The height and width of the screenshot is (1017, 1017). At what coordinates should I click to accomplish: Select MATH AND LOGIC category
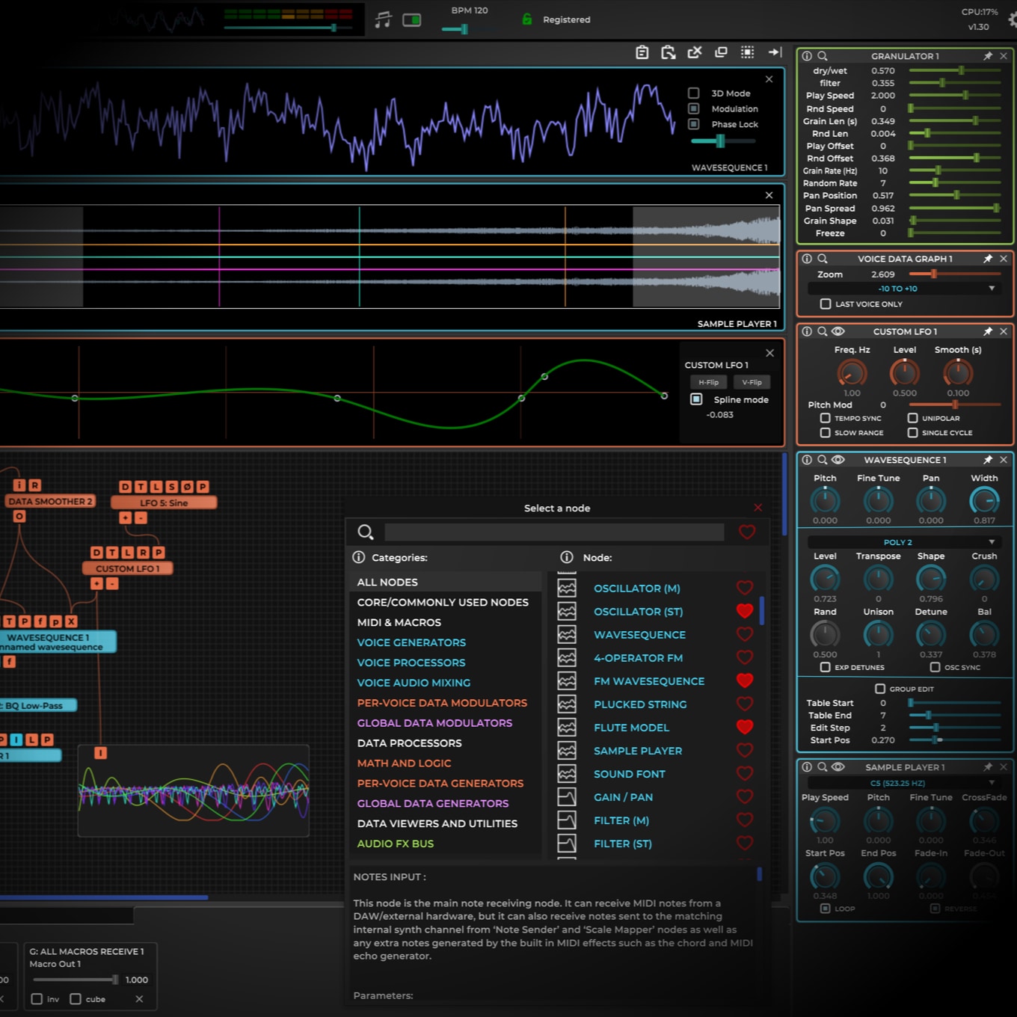pyautogui.click(x=445, y=763)
